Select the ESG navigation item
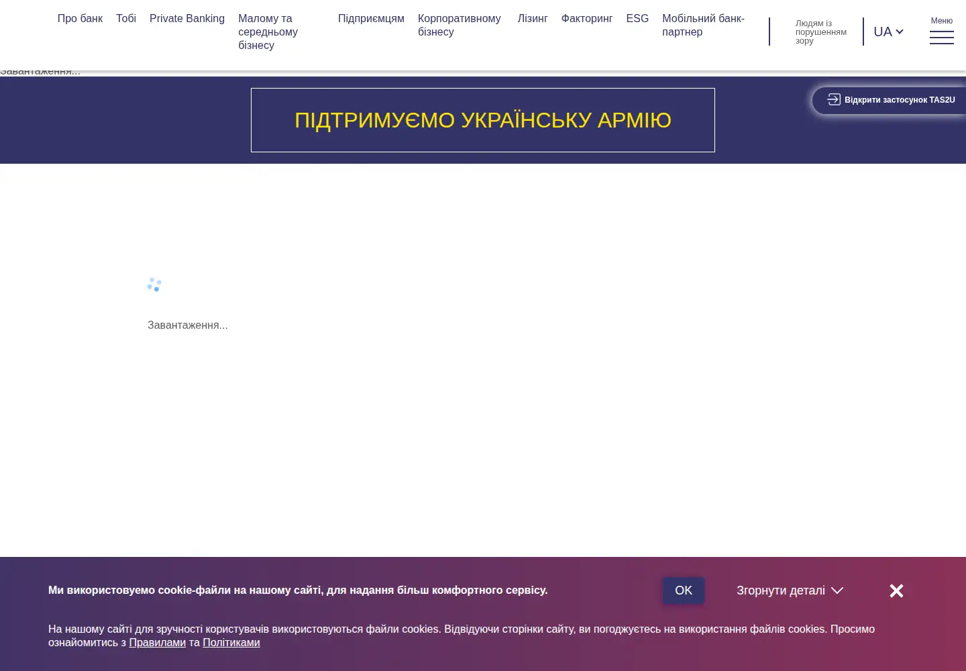 pos(637,19)
